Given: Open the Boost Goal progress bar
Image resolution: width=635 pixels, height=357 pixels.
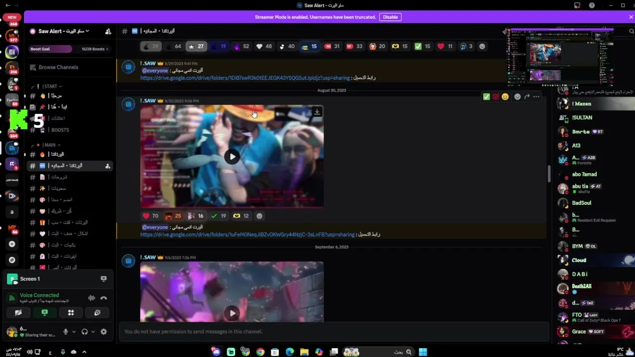Looking at the screenshot, I should (69, 49).
